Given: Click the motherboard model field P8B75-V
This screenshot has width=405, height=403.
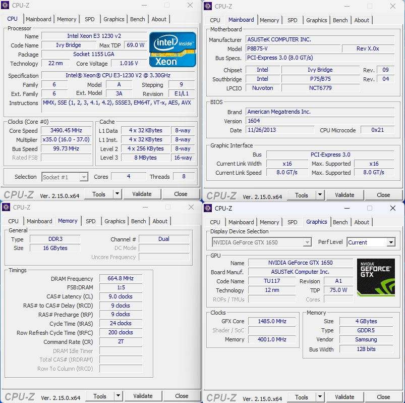Looking at the screenshot, I should pyautogui.click(x=293, y=48).
